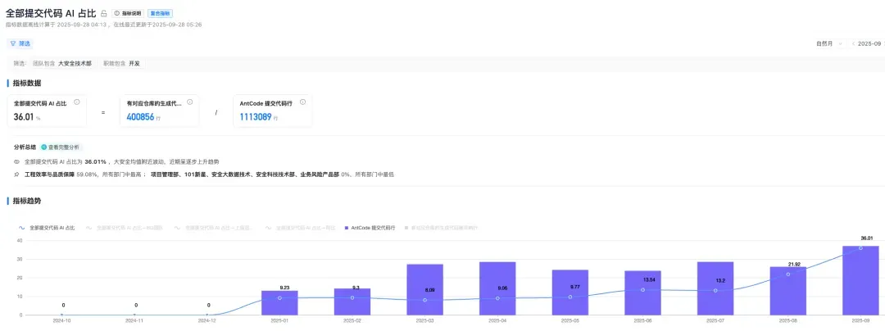
Task: Toggle the greyed legend ending in 上级团
Action: pos(214,228)
